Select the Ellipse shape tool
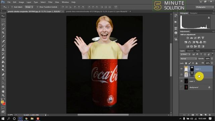The image size is (215, 121). click(x=3, y=87)
